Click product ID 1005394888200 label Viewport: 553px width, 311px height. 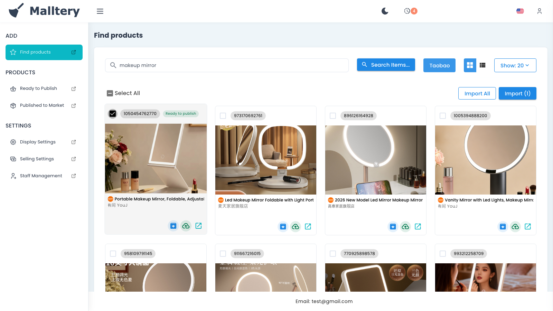[x=470, y=116]
